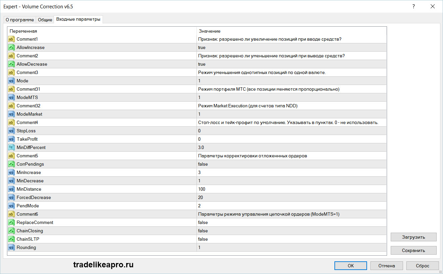
Task: Select the StopLoss integer icon
Action: [x=11, y=131]
